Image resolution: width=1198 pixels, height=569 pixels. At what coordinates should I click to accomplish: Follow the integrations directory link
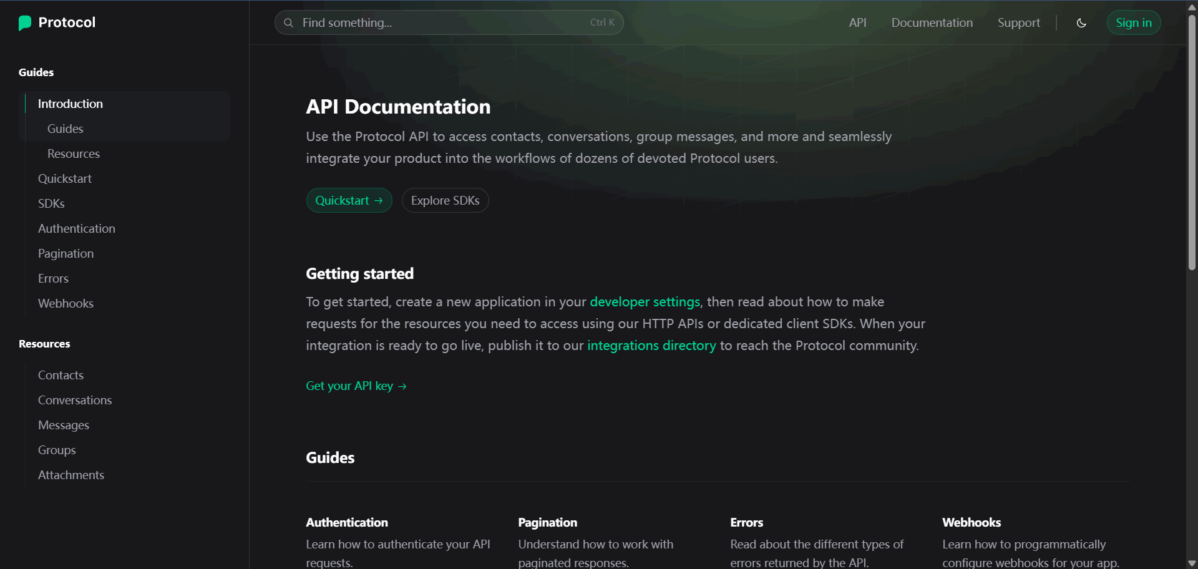pyautogui.click(x=651, y=346)
